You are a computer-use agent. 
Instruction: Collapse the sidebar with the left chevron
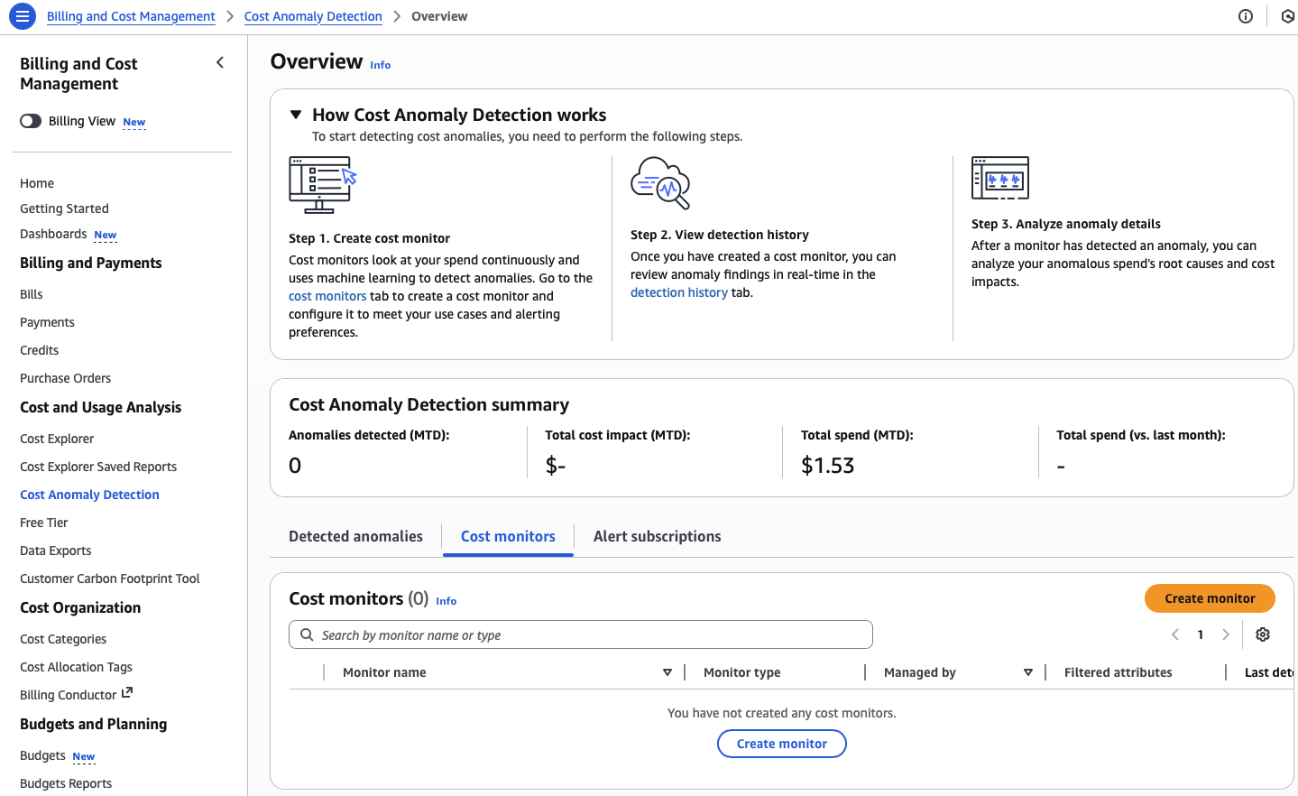(x=220, y=62)
